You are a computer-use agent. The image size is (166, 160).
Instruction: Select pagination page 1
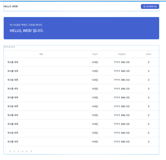10,151
